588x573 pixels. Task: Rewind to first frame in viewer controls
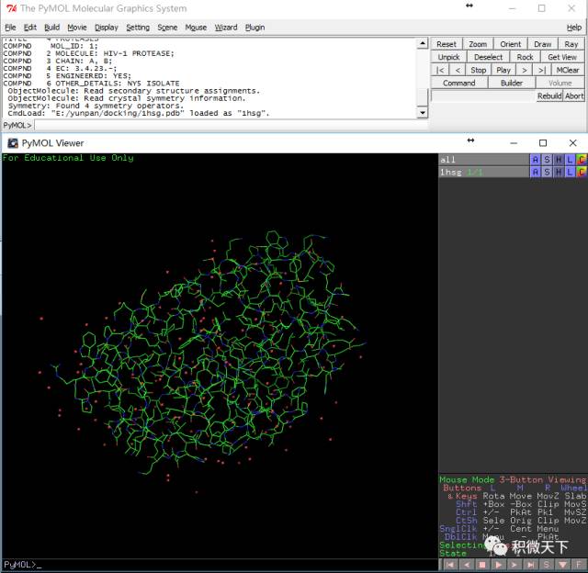coord(450,565)
